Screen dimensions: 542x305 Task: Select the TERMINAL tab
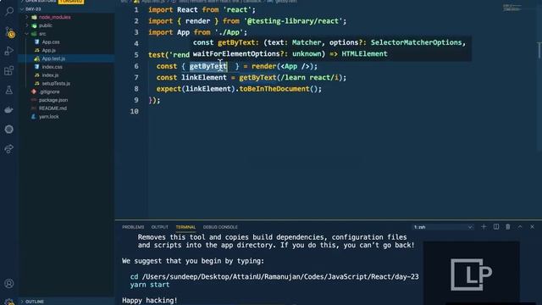185,227
